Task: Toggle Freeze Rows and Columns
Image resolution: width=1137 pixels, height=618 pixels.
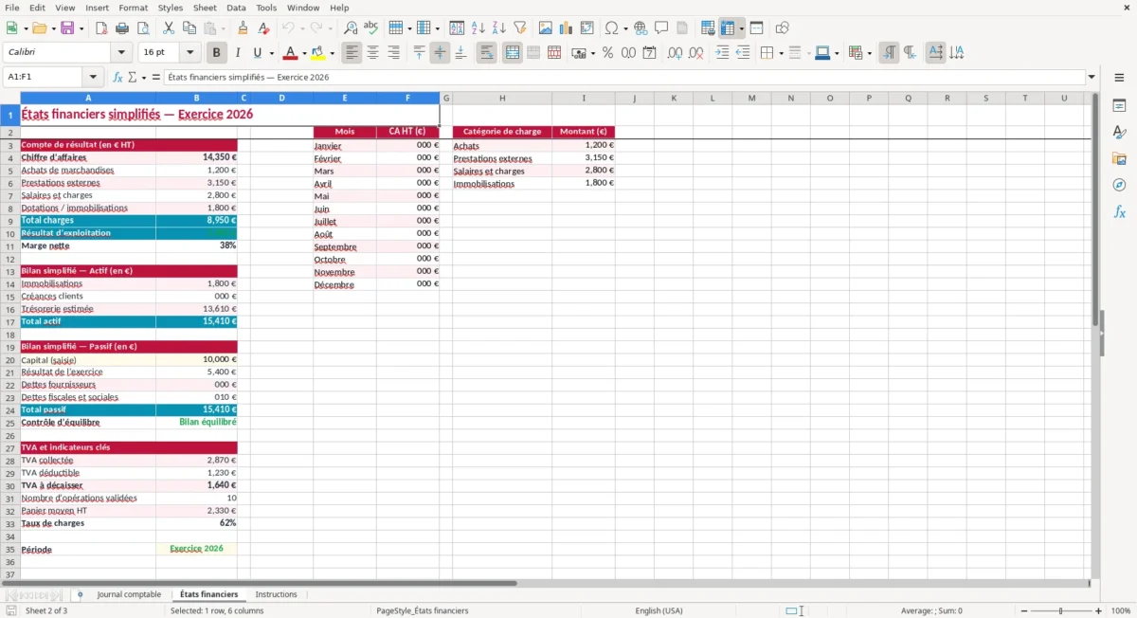Action: tap(728, 28)
